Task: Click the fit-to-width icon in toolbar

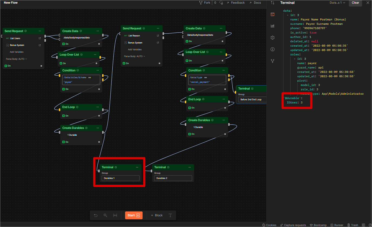Action: [115, 215]
